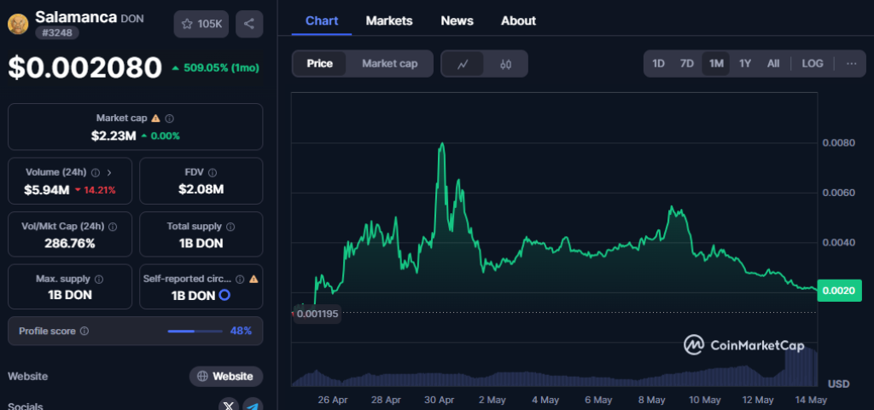This screenshot has width=874, height=410.
Task: Open the share button
Action: (249, 24)
